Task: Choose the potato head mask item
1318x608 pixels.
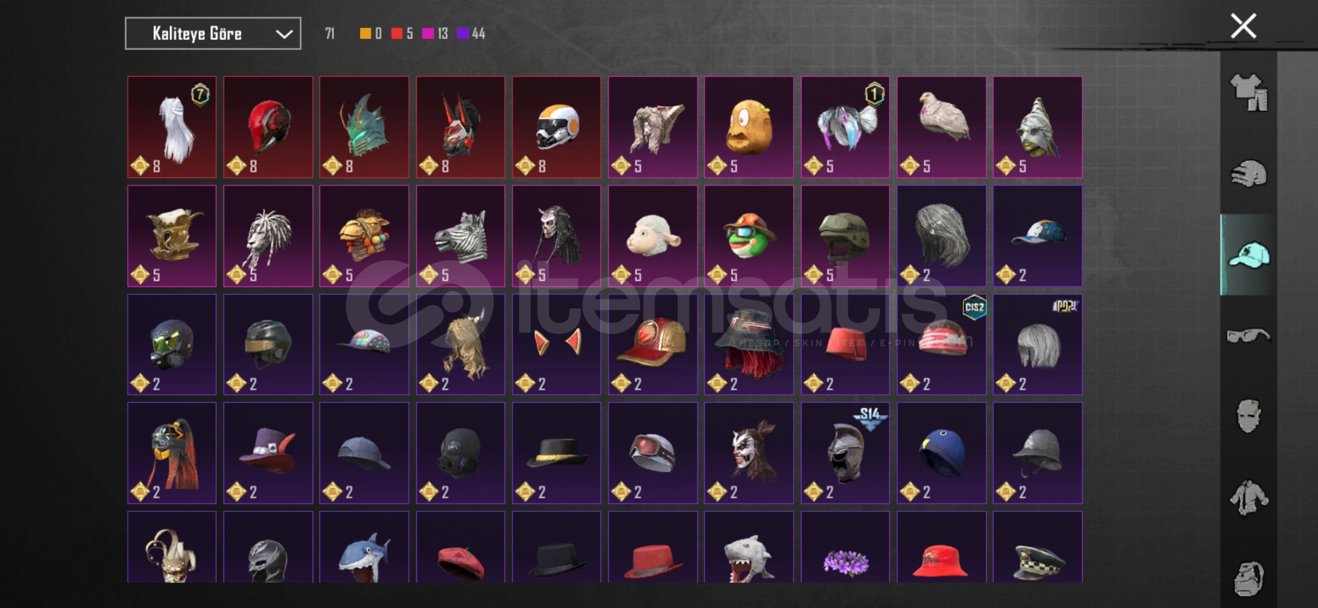Action: click(x=749, y=127)
